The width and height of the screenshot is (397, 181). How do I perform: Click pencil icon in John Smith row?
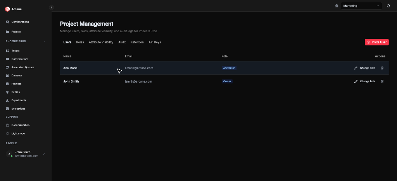356,81
